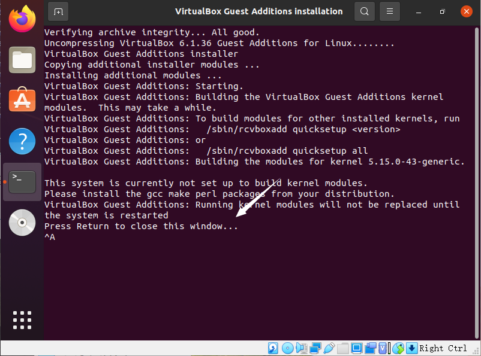The width and height of the screenshot is (481, 356).
Task: Select the Terminal icon in the dock
Action: click(x=22, y=182)
